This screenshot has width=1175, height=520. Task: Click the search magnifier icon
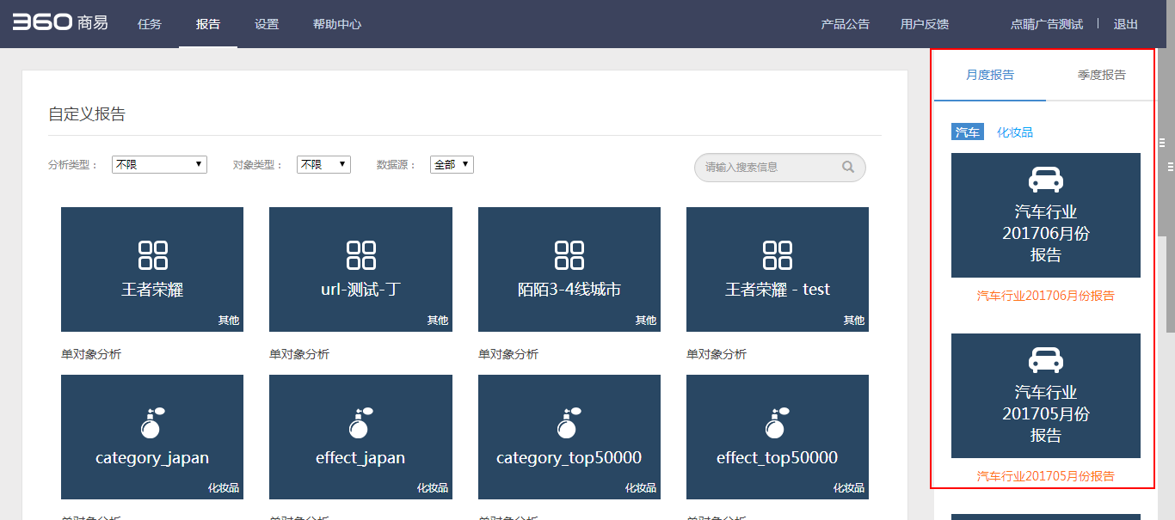pyautogui.click(x=847, y=167)
